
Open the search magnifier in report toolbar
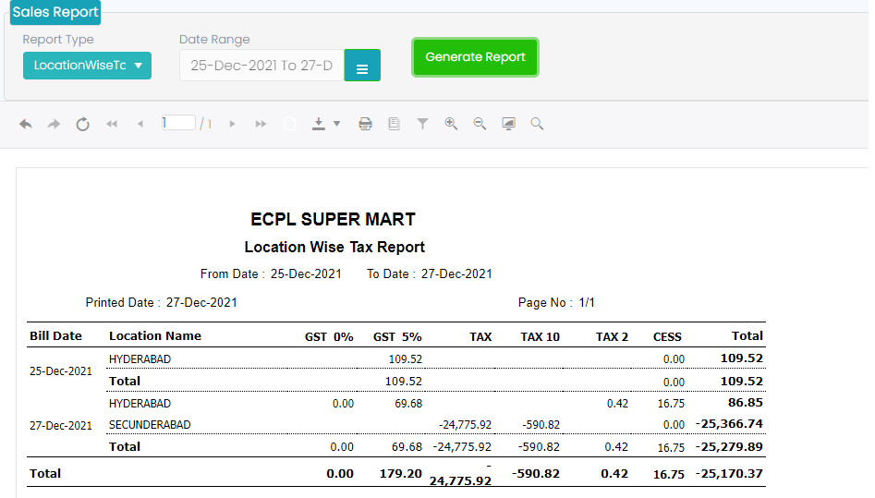pyautogui.click(x=537, y=124)
